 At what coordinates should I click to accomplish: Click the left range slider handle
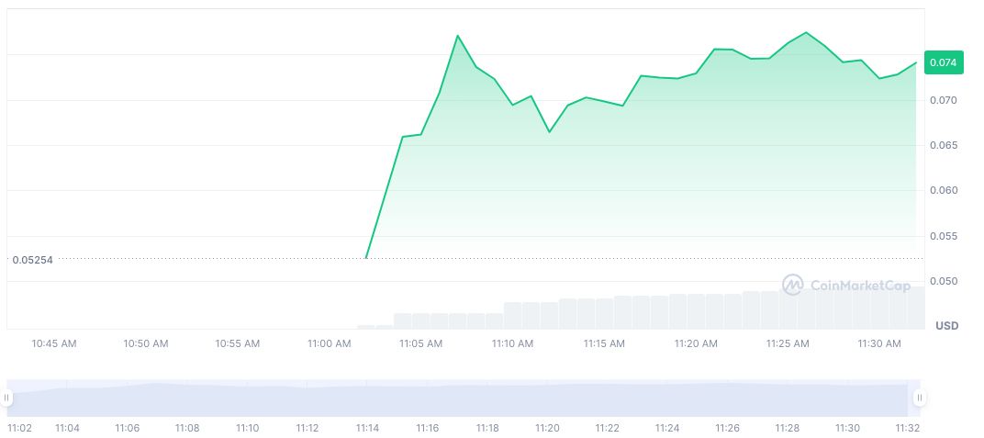pyautogui.click(x=6, y=398)
